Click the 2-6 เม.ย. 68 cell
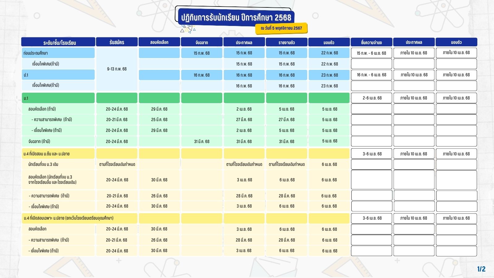Image resolution: width=494 pixels, height=278 pixels. [x=372, y=98]
